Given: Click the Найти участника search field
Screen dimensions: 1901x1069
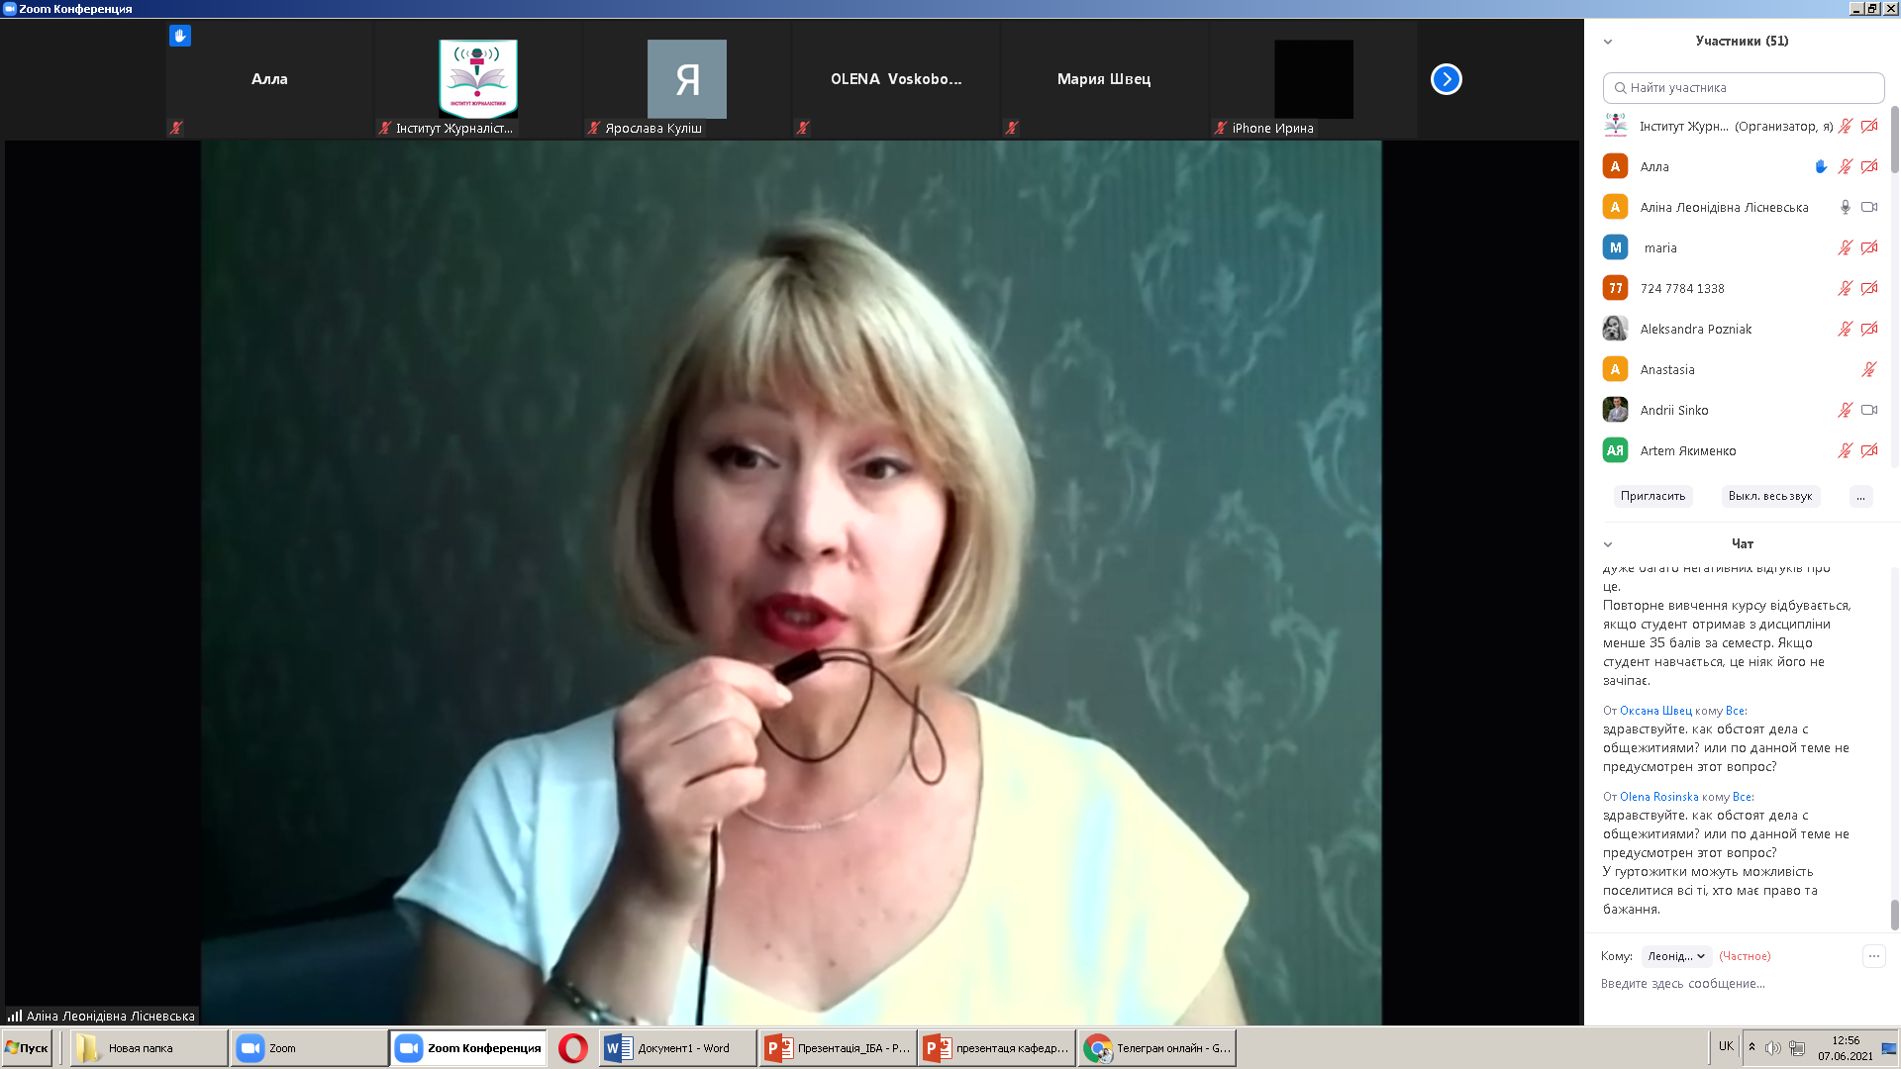Looking at the screenshot, I should click(x=1743, y=87).
